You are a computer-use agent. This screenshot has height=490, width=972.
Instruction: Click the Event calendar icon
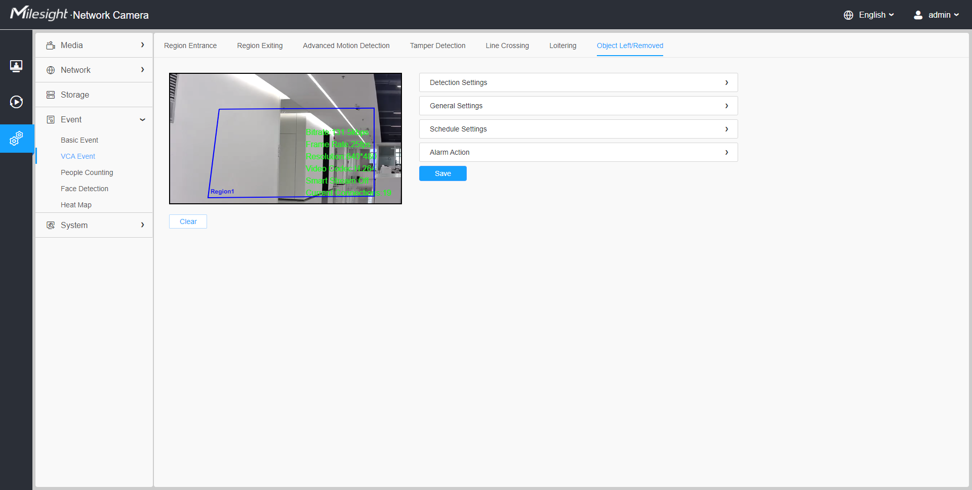pos(51,119)
